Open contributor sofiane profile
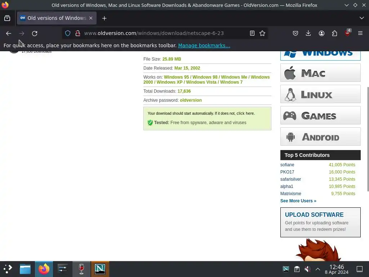369x277 pixels. (287, 165)
